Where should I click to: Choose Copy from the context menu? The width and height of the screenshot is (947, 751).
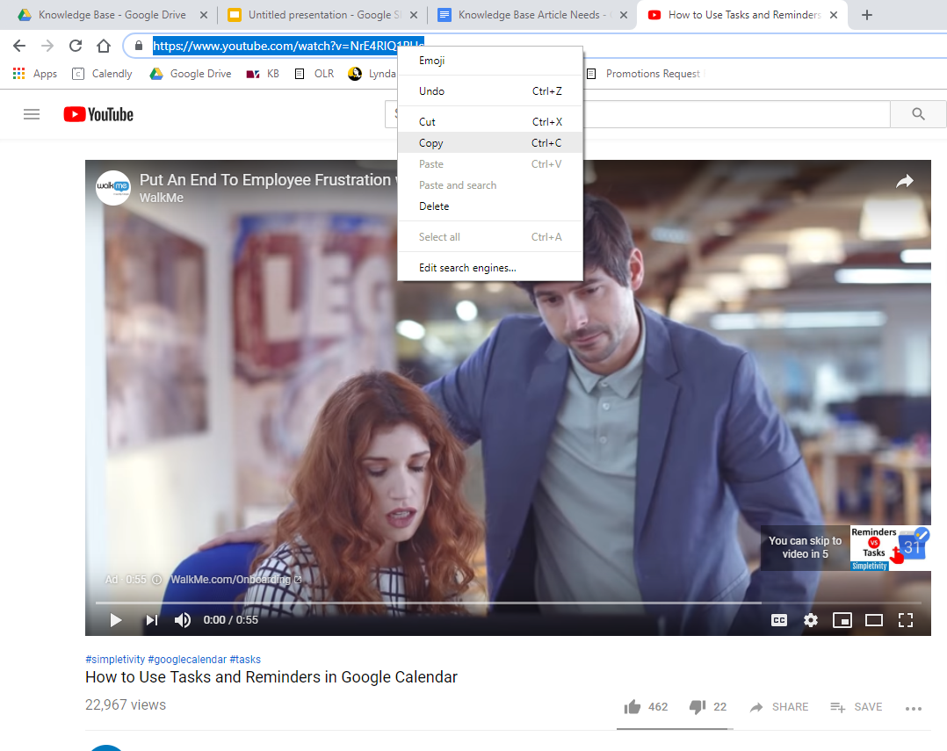490,143
